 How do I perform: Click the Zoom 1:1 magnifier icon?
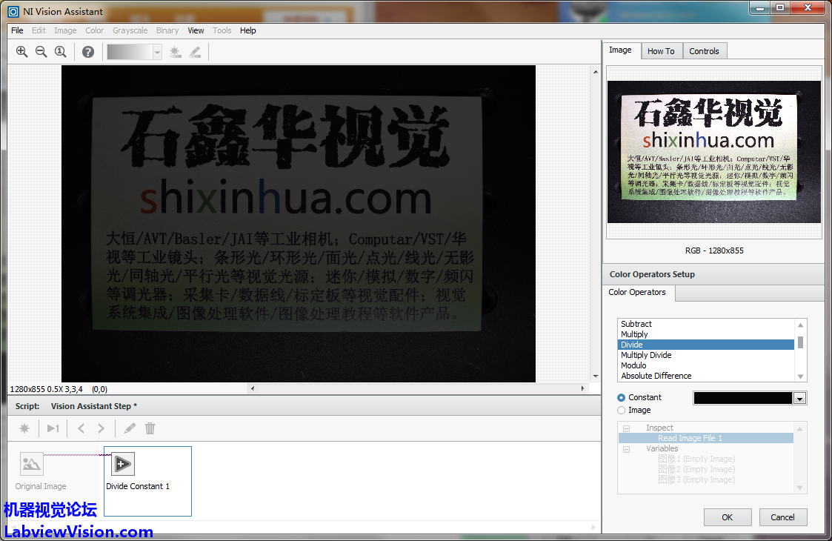tap(61, 52)
